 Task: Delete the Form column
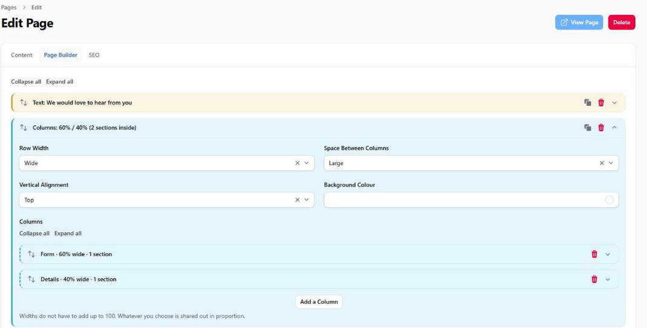point(594,254)
